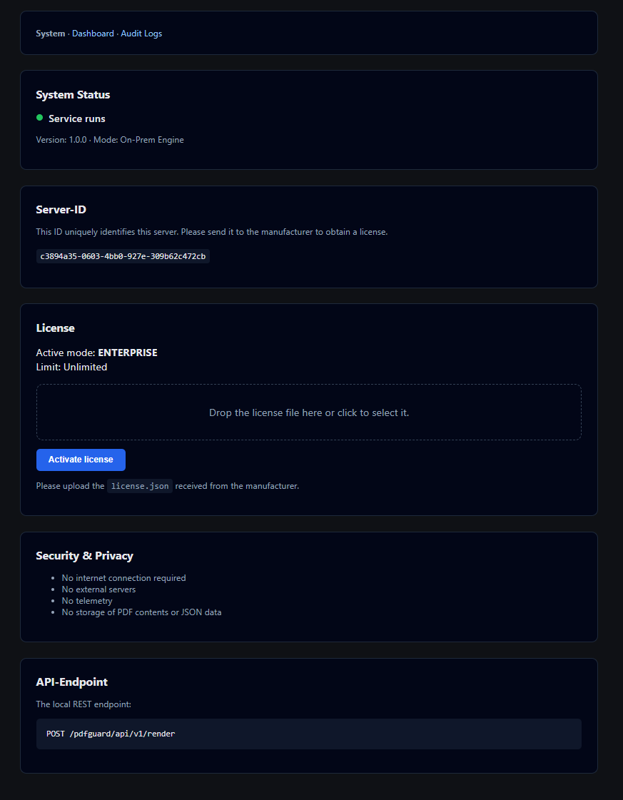Click the No internet connection required bullet
Image resolution: width=623 pixels, height=800 pixels.
tap(123, 577)
